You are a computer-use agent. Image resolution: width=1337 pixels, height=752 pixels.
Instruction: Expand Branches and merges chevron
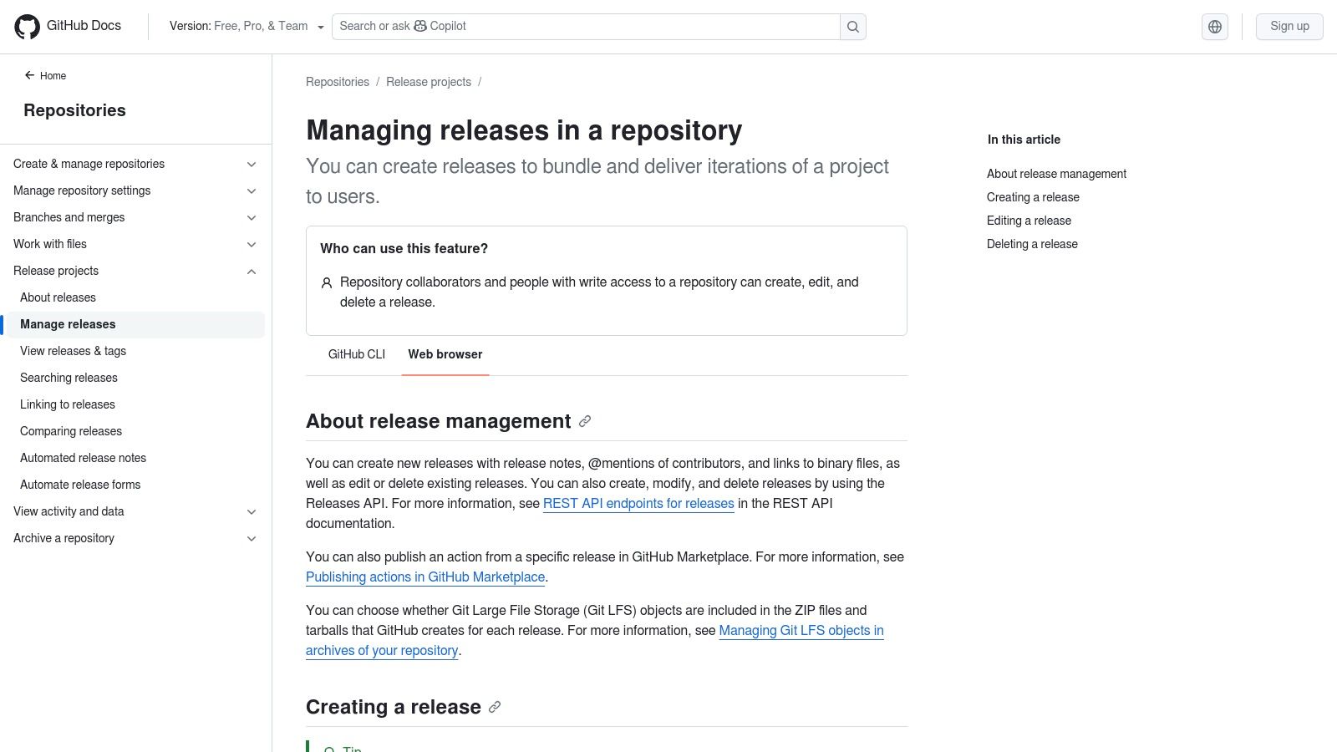coord(252,218)
